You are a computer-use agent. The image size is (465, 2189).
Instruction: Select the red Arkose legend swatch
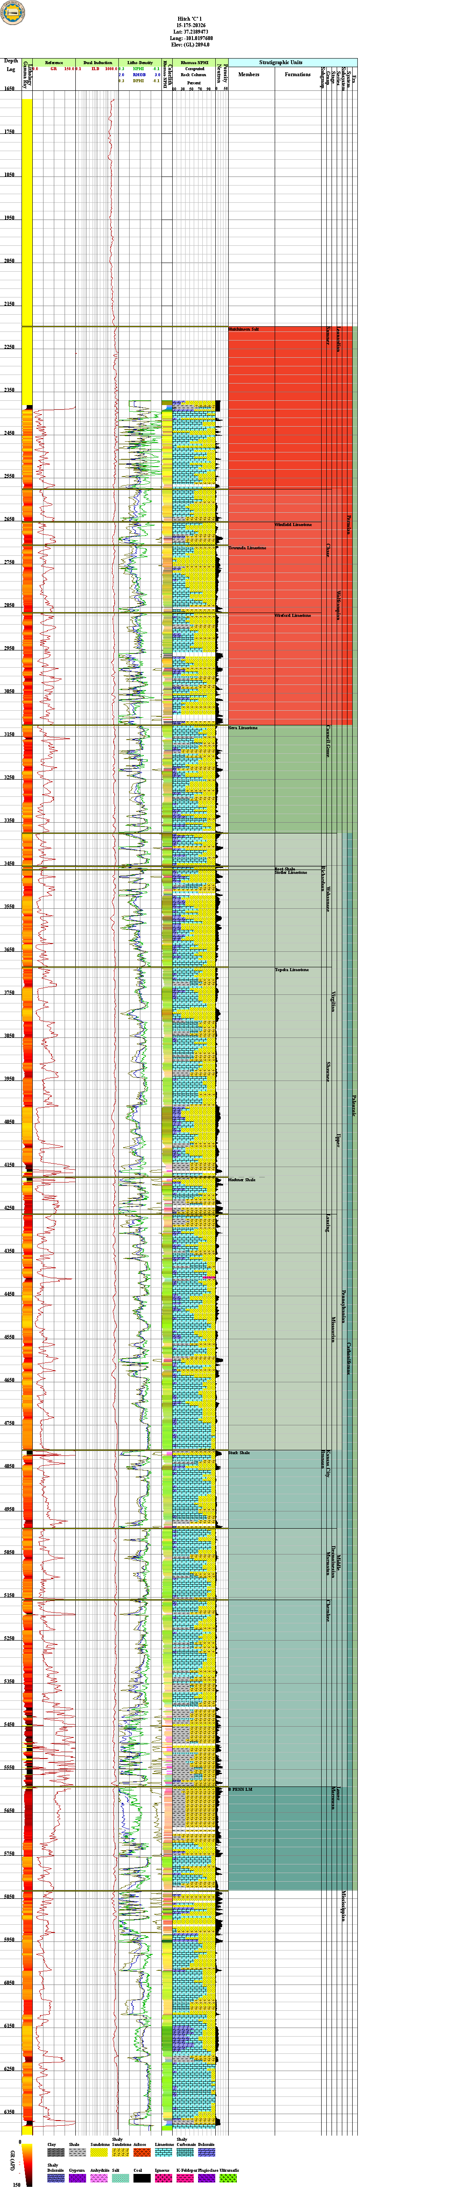[x=141, y=2153]
